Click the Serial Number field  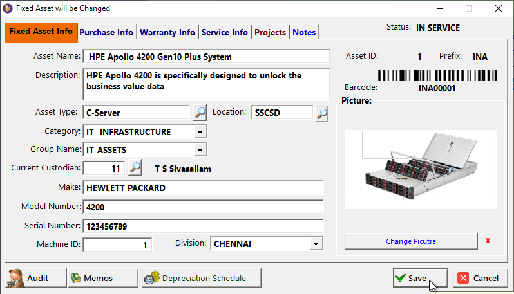[x=203, y=226]
